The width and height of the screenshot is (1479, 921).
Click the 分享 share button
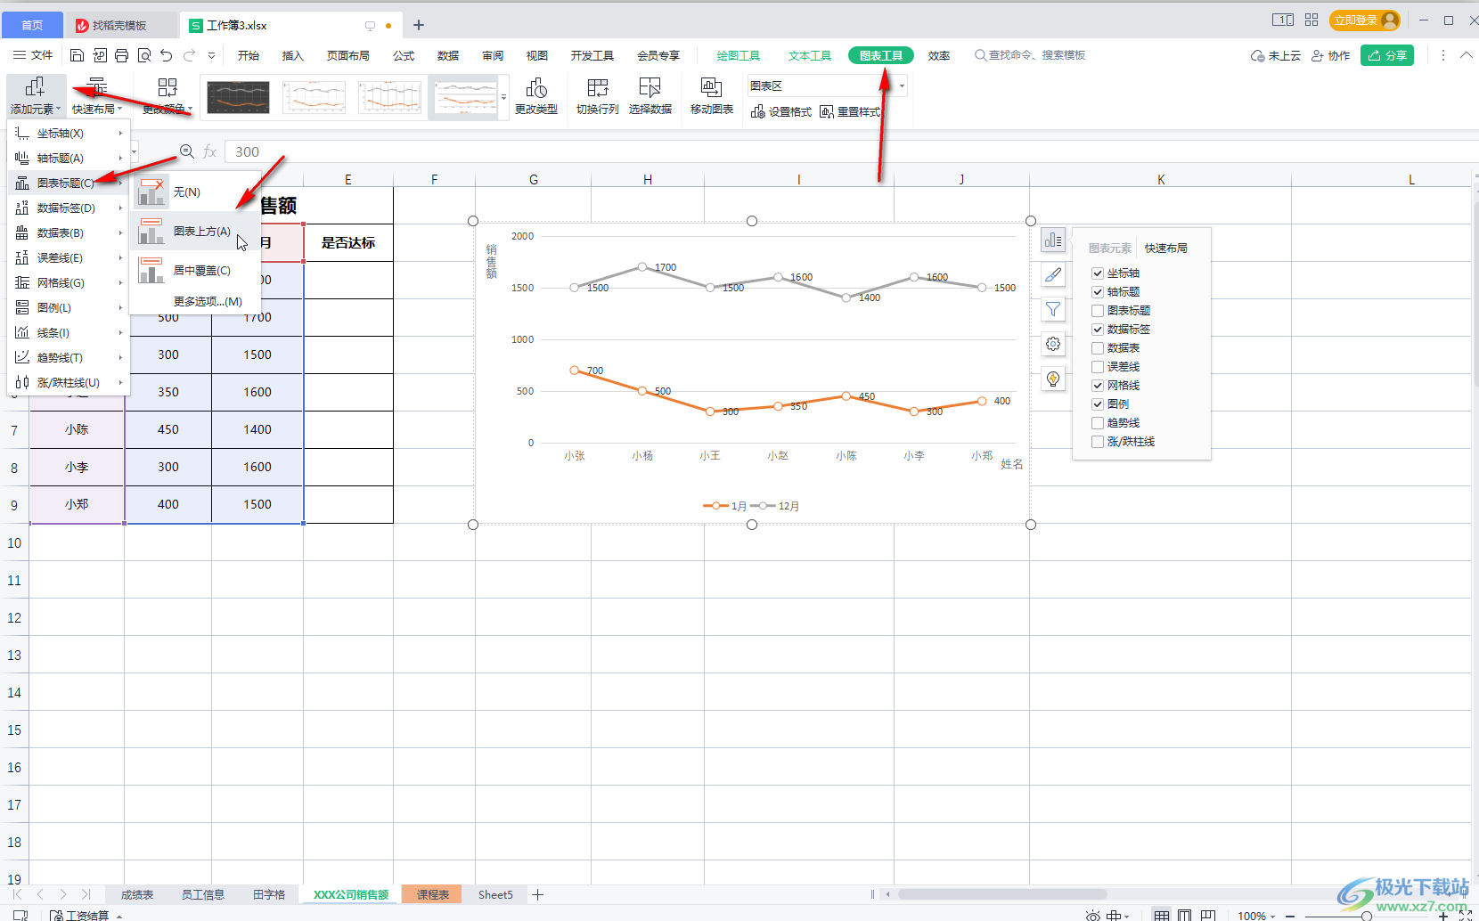click(x=1387, y=55)
